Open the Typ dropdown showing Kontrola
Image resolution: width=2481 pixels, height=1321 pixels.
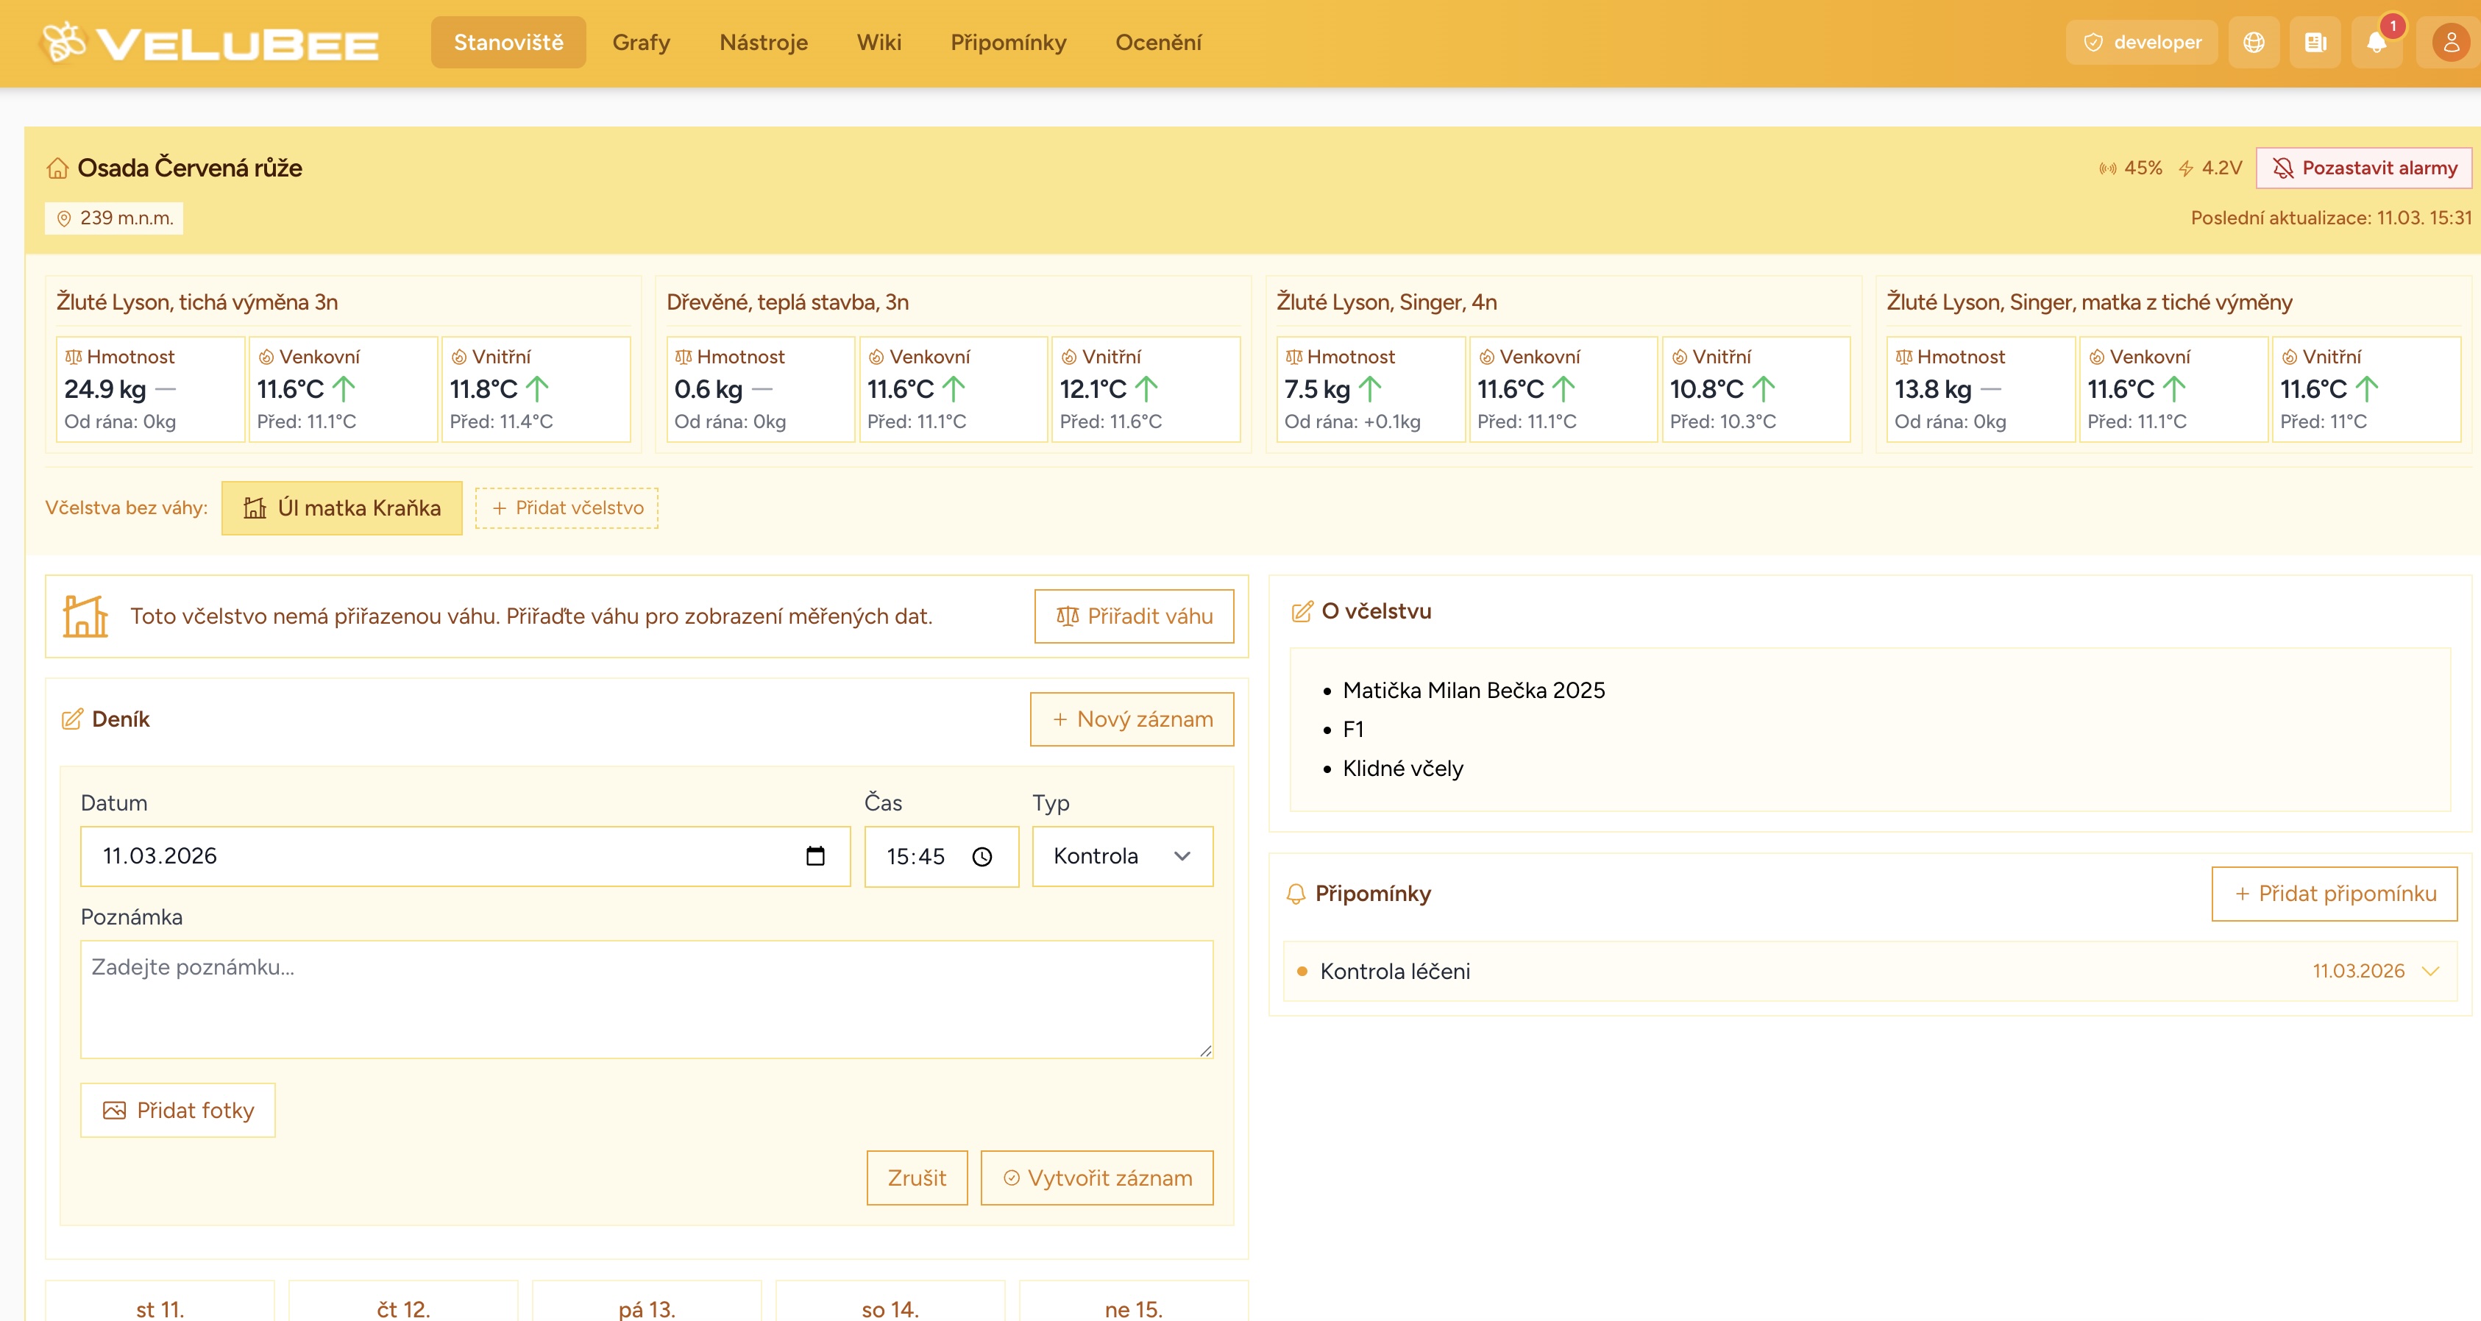coord(1122,856)
